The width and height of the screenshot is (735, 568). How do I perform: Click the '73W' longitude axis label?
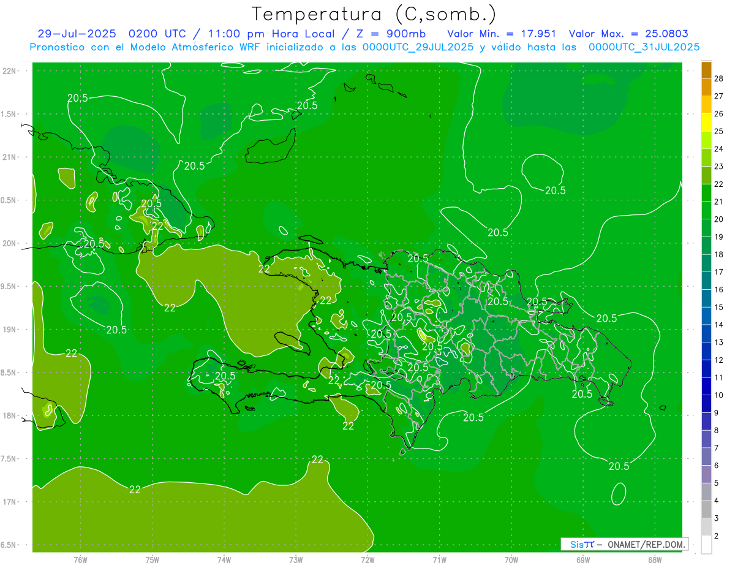pyautogui.click(x=296, y=560)
